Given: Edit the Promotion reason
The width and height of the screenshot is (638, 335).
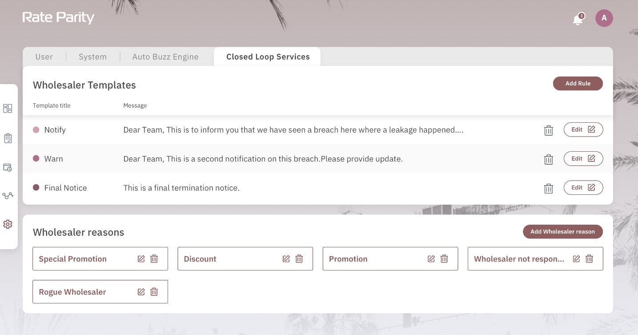Looking at the screenshot, I should tap(431, 259).
